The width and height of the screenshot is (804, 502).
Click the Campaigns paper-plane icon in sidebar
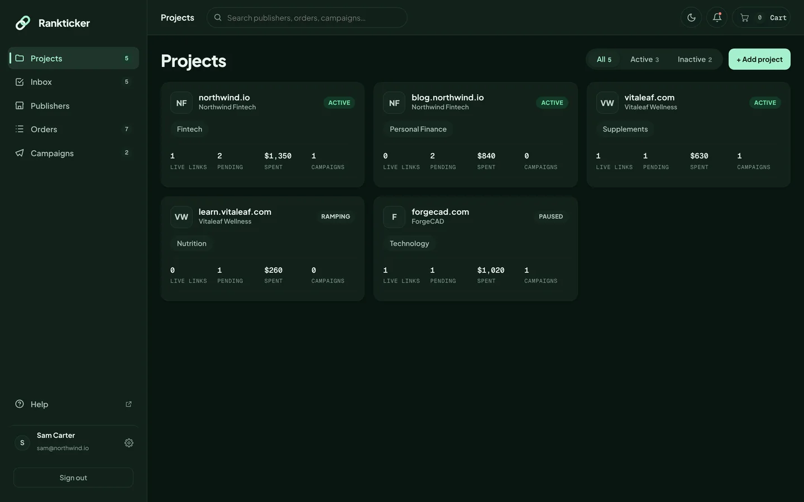20,153
